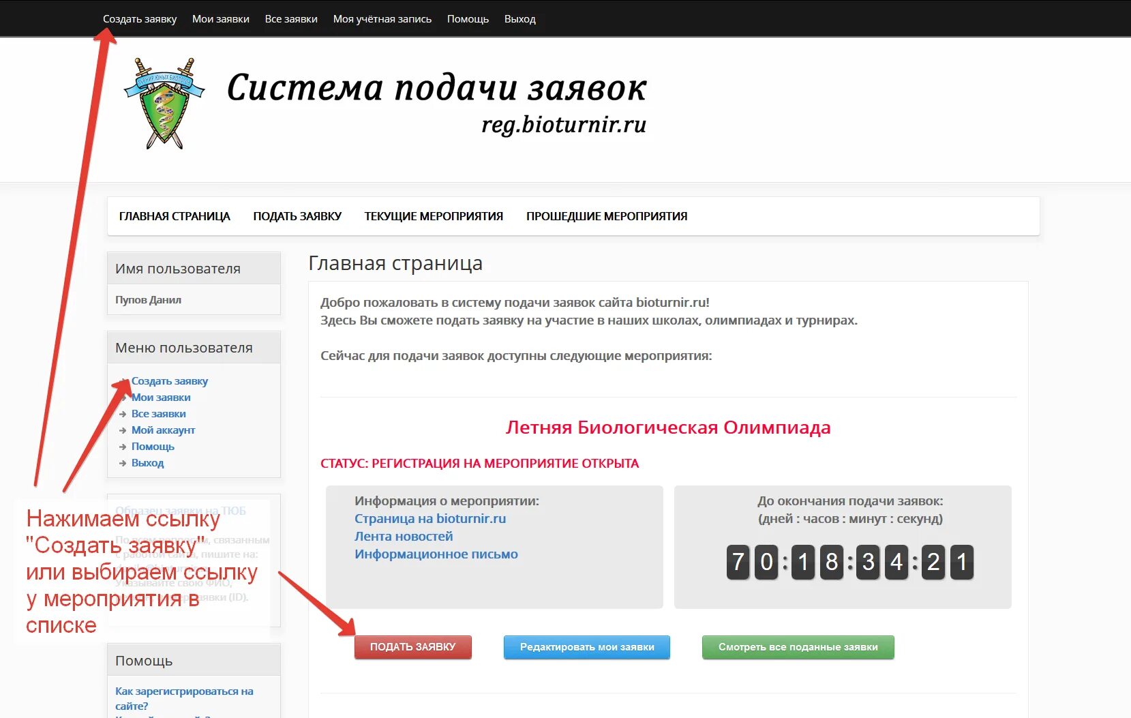Open 'Моя учётная запись' in top bar
The height and width of the screenshot is (718, 1131).
(382, 19)
